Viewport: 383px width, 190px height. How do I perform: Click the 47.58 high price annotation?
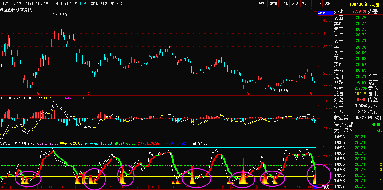pyautogui.click(x=62, y=15)
